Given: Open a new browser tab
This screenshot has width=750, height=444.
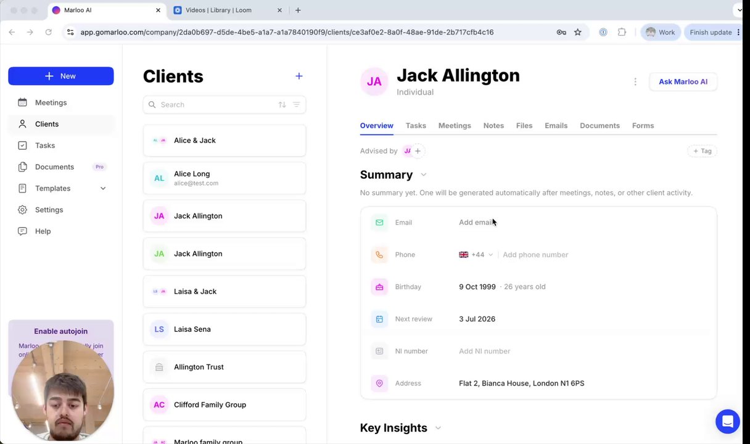Looking at the screenshot, I should [298, 10].
